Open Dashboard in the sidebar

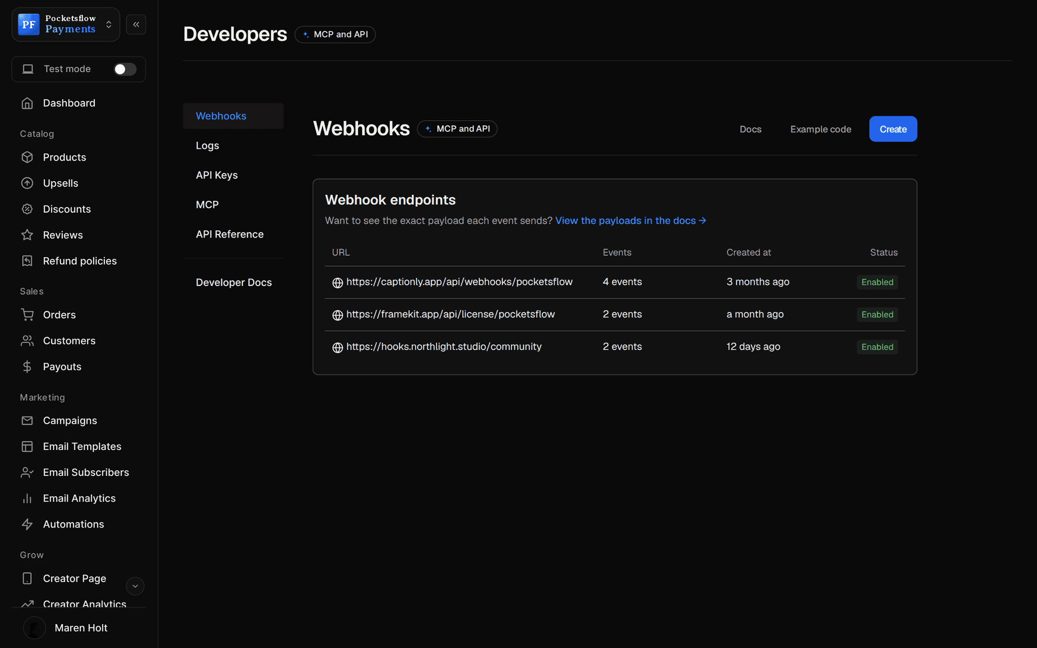point(69,103)
